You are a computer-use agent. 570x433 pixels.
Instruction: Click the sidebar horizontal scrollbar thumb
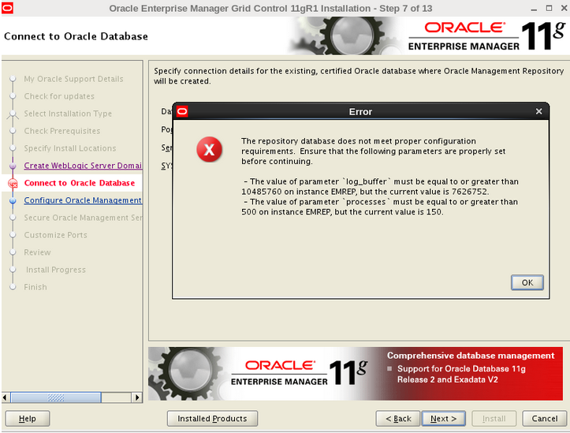pos(56,398)
